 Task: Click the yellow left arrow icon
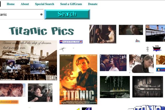[x=78, y=109]
